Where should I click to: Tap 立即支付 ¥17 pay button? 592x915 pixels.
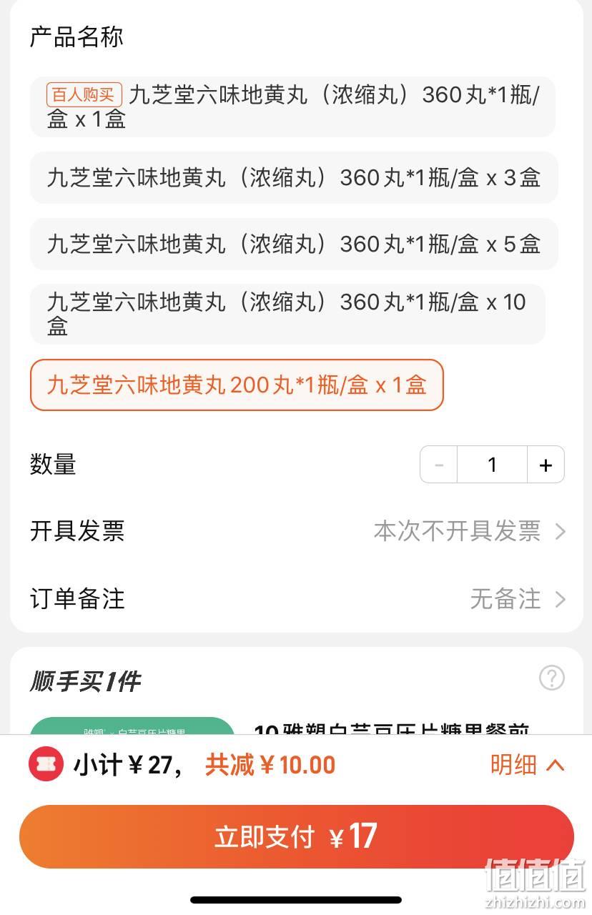(297, 836)
